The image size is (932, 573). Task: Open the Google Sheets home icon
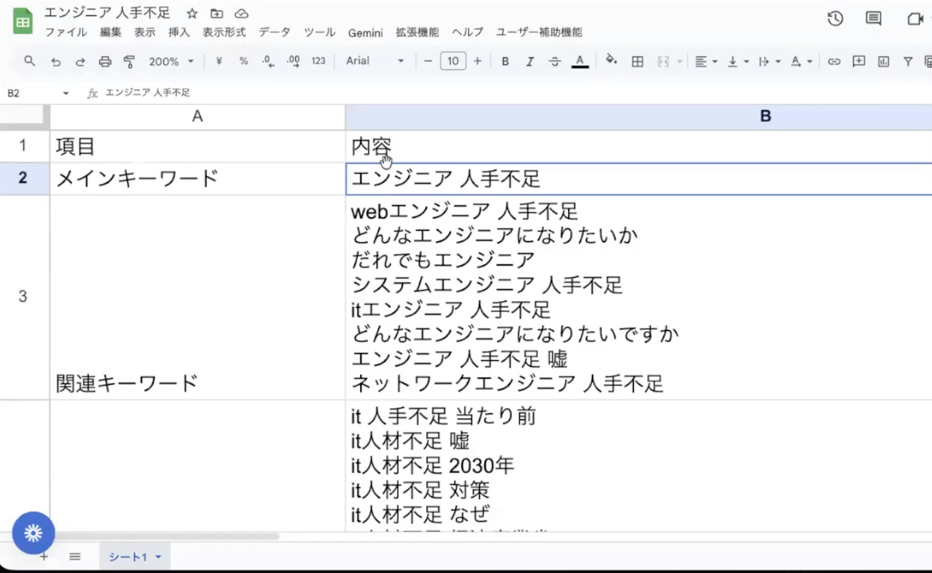click(23, 21)
